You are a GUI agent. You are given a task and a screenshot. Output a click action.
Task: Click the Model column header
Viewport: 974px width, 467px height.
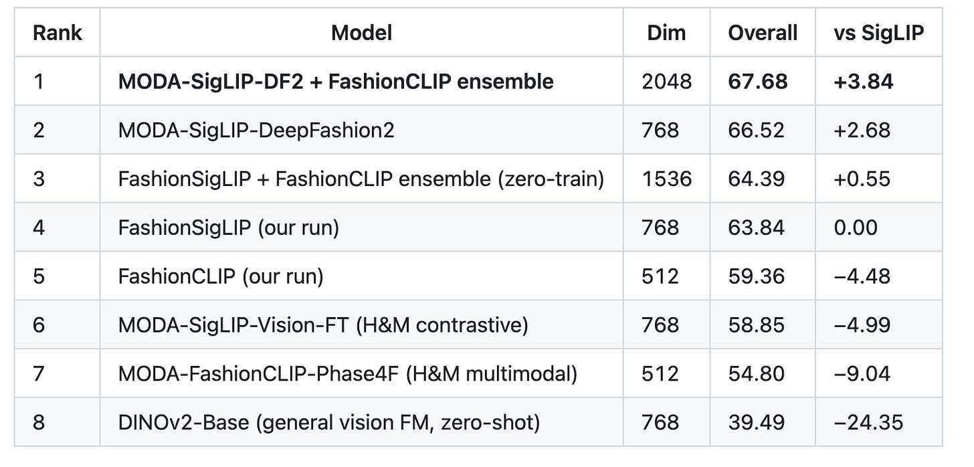click(361, 33)
